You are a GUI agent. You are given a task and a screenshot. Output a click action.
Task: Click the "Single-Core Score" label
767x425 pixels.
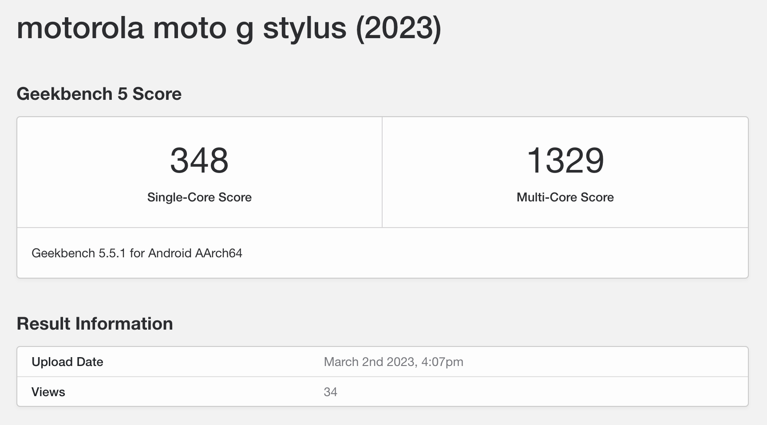click(x=199, y=197)
